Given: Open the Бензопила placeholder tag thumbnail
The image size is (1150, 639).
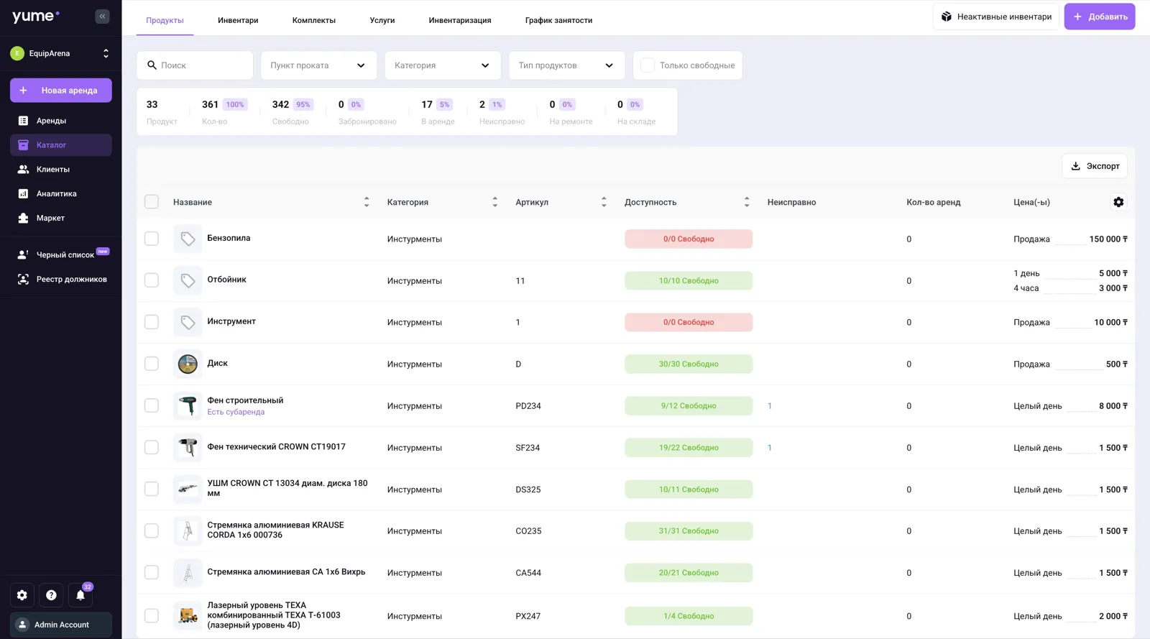Looking at the screenshot, I should pyautogui.click(x=188, y=239).
